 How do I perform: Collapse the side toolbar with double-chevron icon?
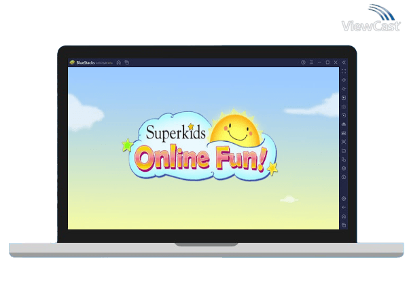pyautogui.click(x=344, y=62)
